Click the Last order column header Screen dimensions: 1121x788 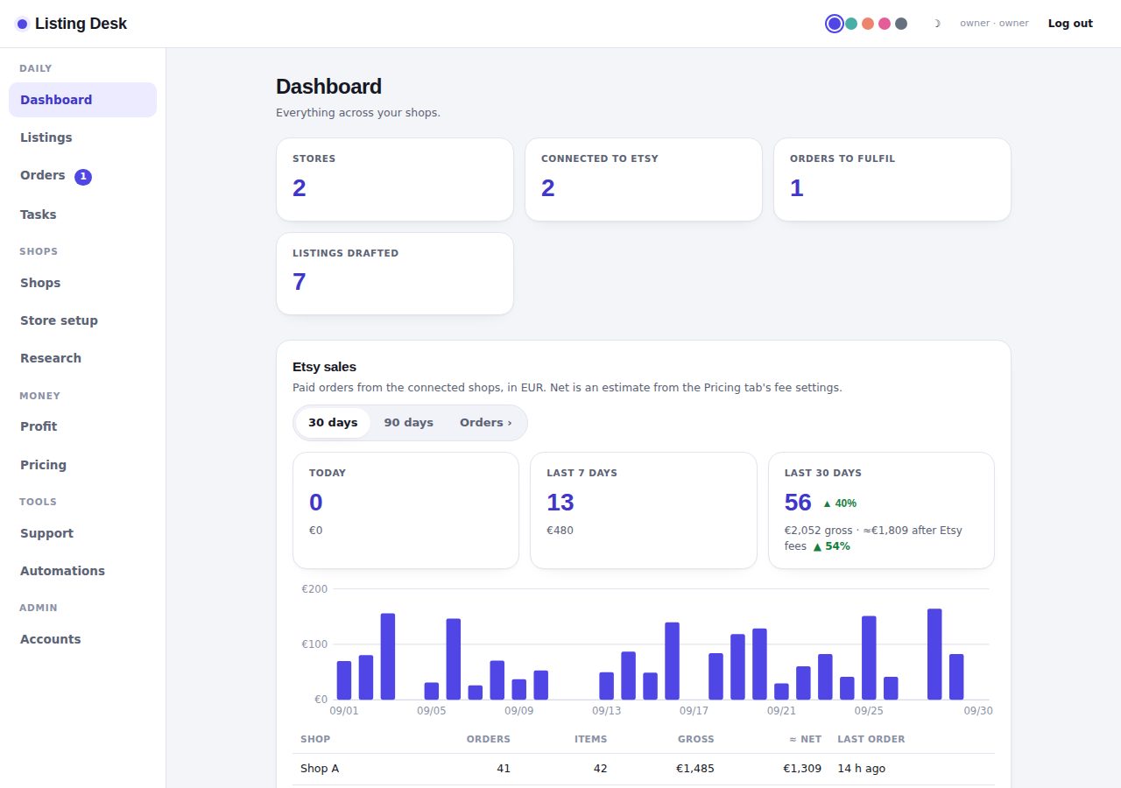871,739
